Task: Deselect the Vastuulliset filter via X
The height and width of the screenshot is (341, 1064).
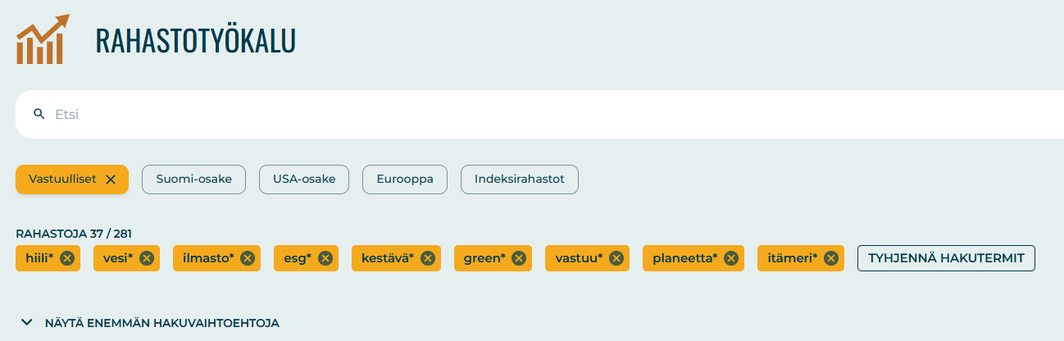Action: coord(111,180)
